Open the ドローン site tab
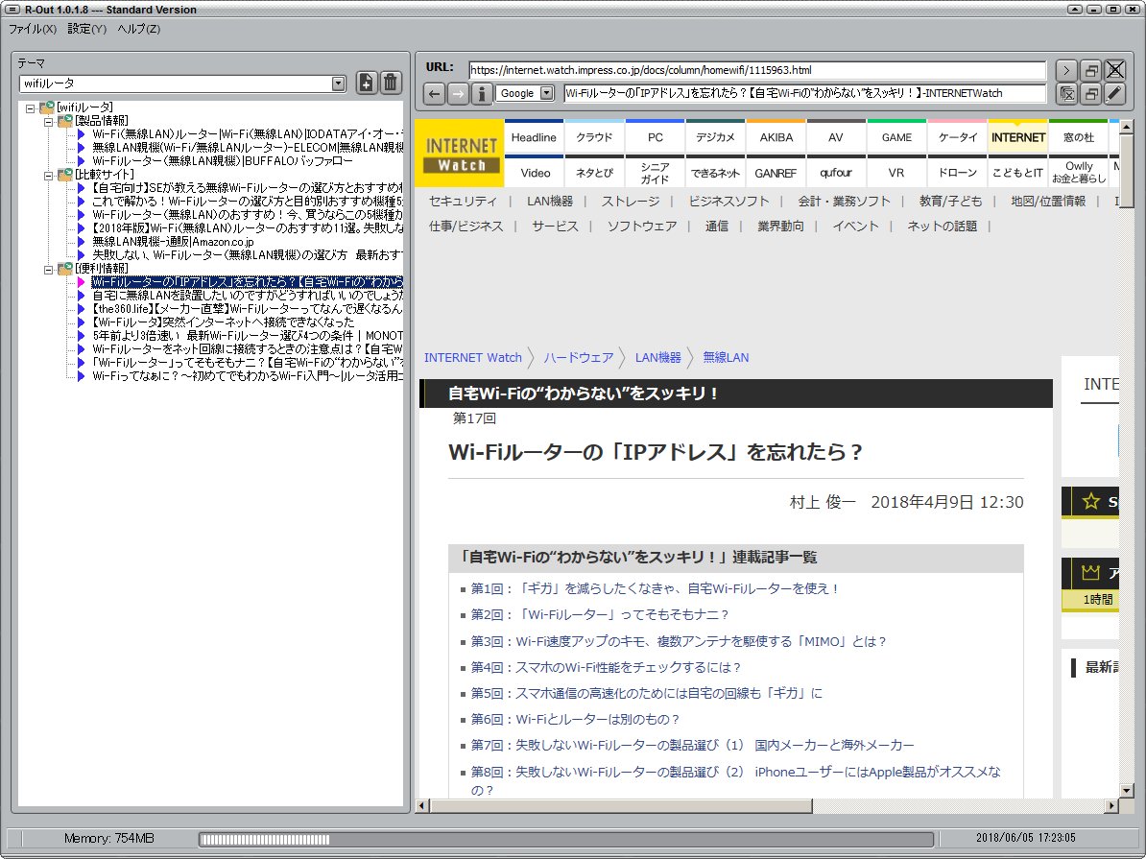The width and height of the screenshot is (1146, 859). [x=958, y=174]
